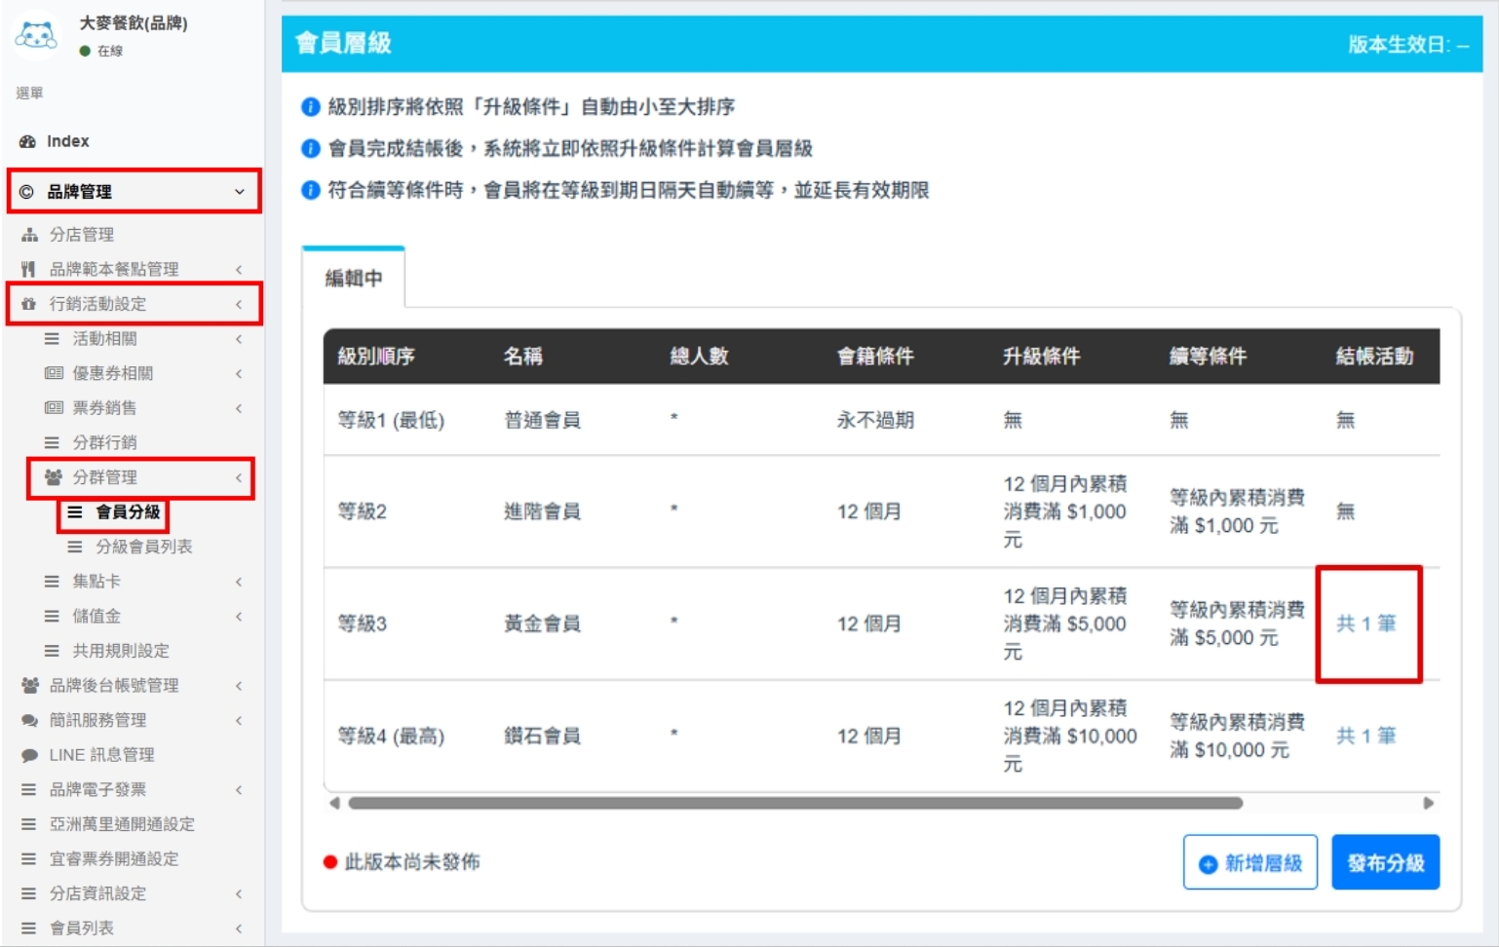The image size is (1499, 947).
Task: Expand the 儲值金 submenu arrow
Action: click(x=239, y=617)
